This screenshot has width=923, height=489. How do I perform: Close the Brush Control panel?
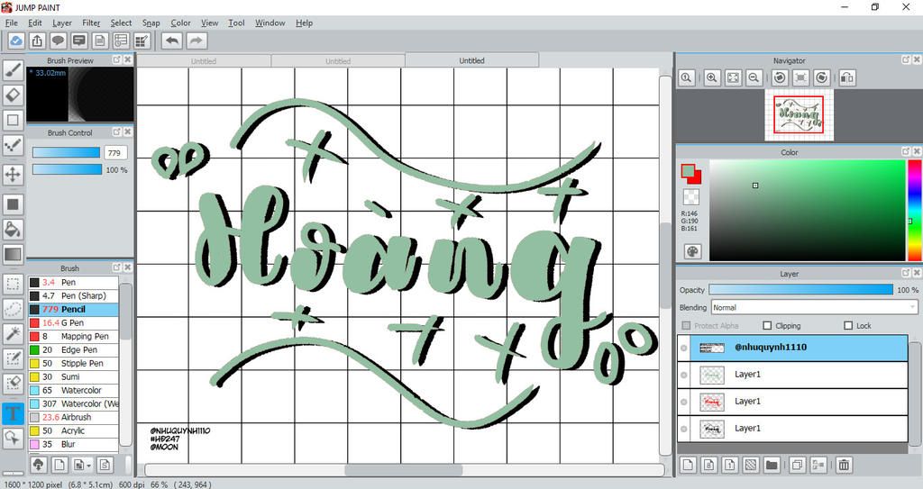[128, 132]
